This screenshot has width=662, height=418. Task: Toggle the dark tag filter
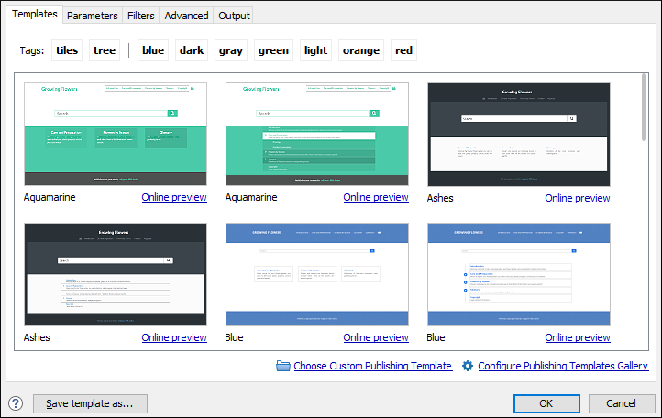pyautogui.click(x=192, y=50)
